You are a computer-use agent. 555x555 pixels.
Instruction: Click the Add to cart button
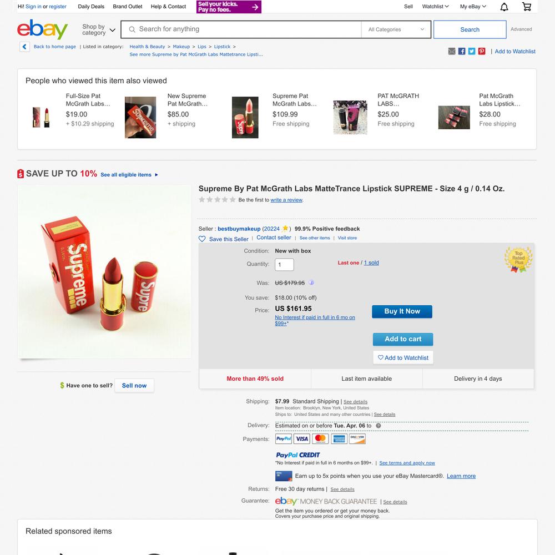click(x=403, y=339)
